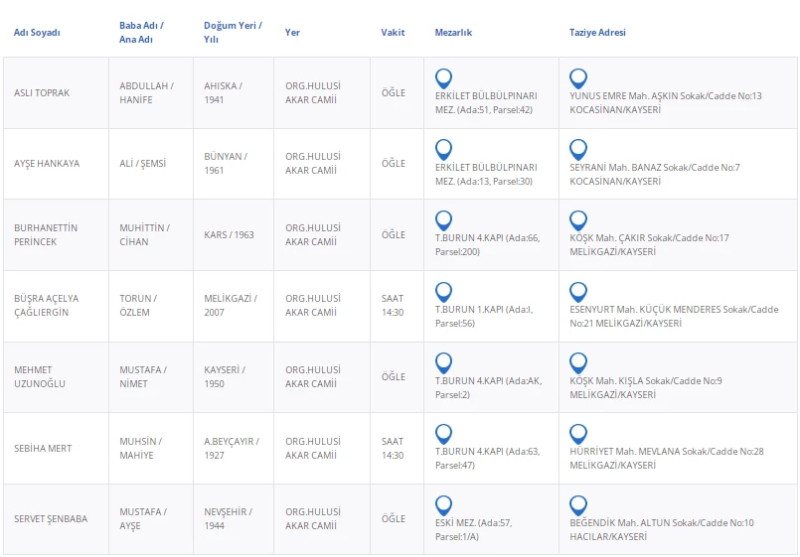Click condolence address pin for Seyrani Mah.
Screen dimensions: 800x557
[x=577, y=149]
